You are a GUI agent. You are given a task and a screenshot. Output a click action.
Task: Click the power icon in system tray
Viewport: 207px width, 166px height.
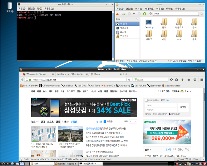205,164
